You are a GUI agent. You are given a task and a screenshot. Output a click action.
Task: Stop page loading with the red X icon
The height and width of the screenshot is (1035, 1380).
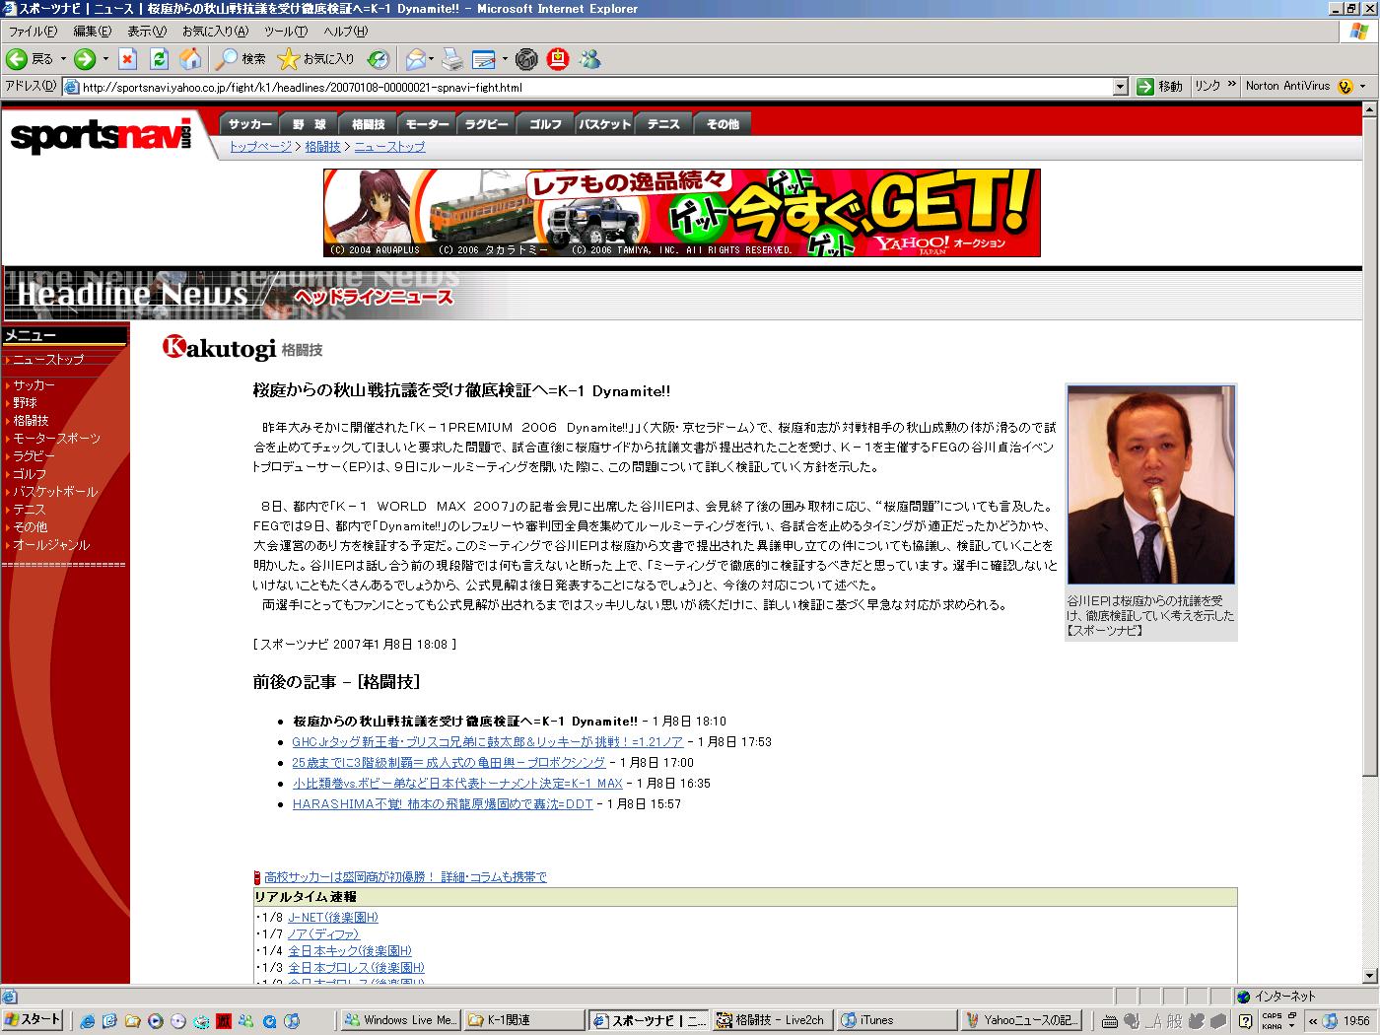coord(128,59)
